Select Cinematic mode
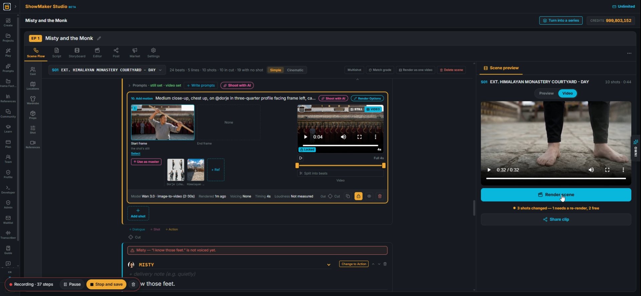641x296 pixels. coord(295,70)
